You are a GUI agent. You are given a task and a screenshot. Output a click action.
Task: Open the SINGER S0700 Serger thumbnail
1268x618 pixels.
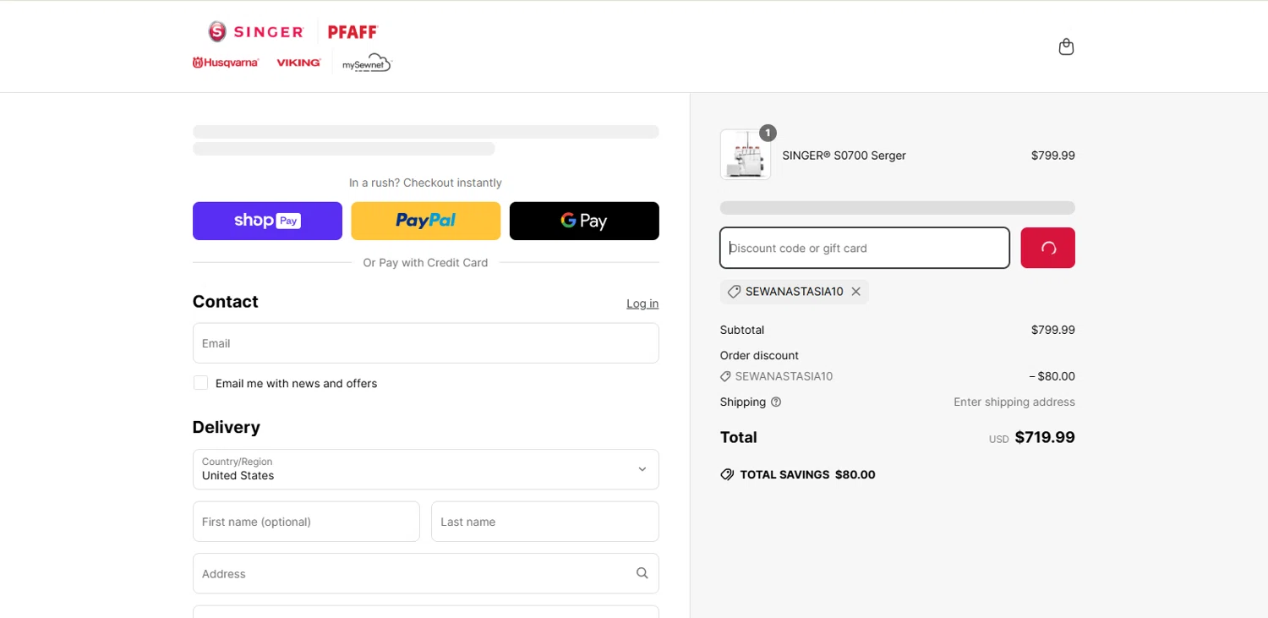[x=745, y=155]
